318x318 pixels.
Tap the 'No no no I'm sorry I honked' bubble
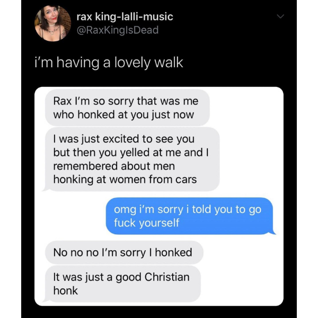(124, 252)
